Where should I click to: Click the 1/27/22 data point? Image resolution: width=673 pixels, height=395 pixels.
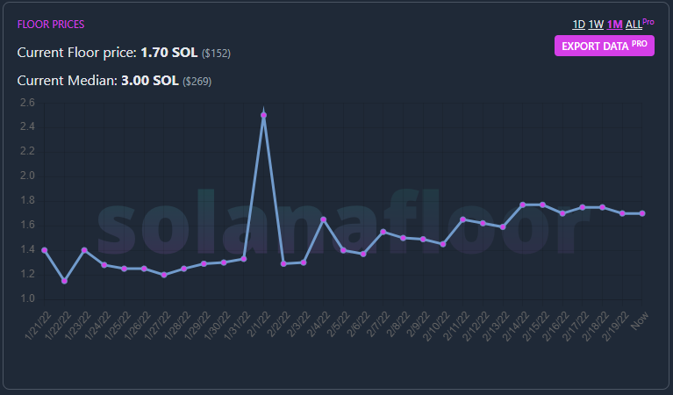[x=164, y=275]
